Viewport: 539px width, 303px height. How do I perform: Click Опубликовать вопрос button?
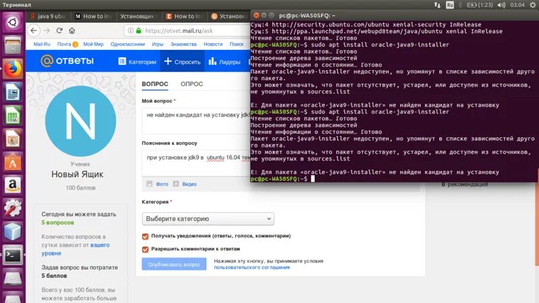174,264
